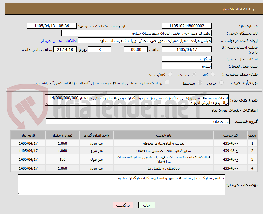Click the delivery city field ساوه
The width and height of the screenshot is (263, 214).
(186, 66)
